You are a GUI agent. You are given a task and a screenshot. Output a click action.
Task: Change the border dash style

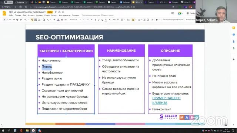point(66,20)
